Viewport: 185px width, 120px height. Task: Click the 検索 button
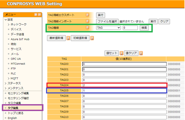coord(144,28)
